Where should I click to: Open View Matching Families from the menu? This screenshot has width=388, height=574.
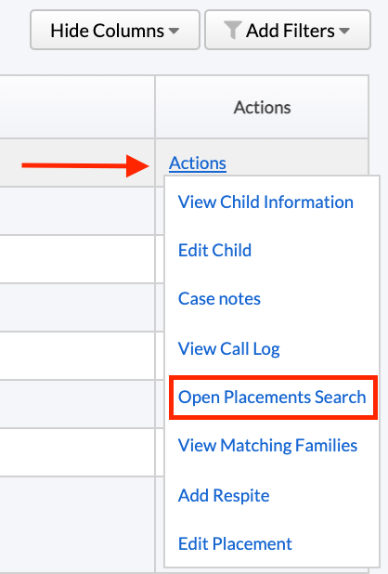267,446
